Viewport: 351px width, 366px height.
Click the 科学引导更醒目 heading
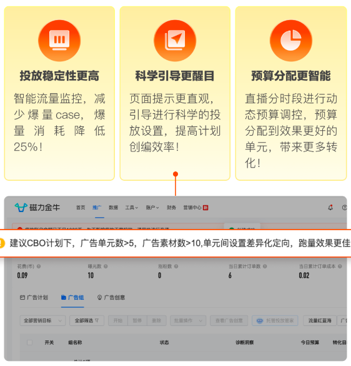175,76
